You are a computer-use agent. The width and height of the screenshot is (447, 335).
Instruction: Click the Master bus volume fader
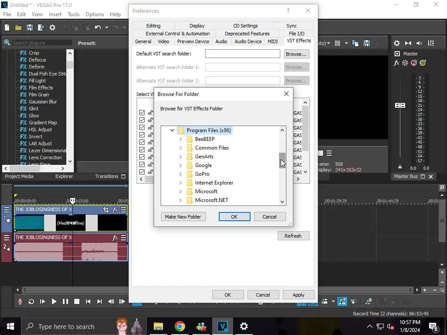(400, 106)
